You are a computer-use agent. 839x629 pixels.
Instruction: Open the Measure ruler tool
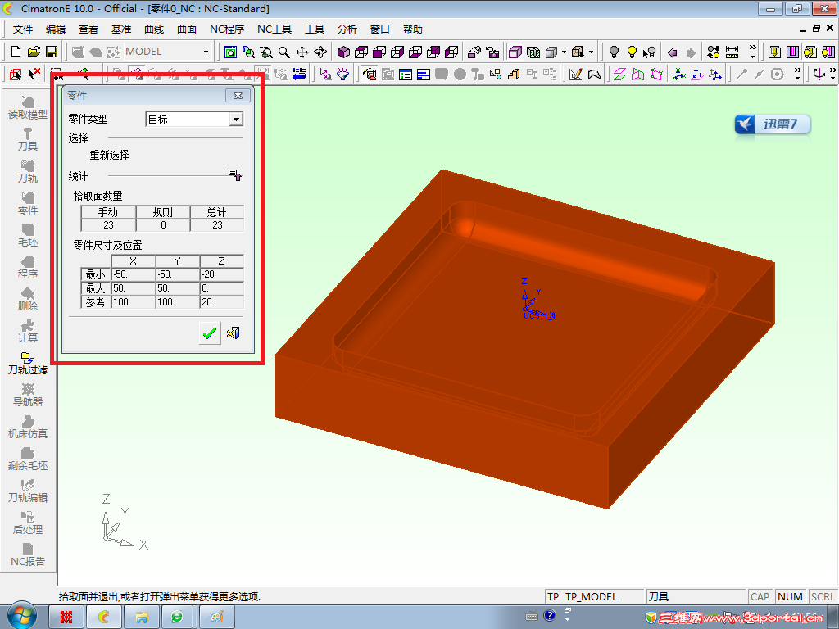point(732,52)
